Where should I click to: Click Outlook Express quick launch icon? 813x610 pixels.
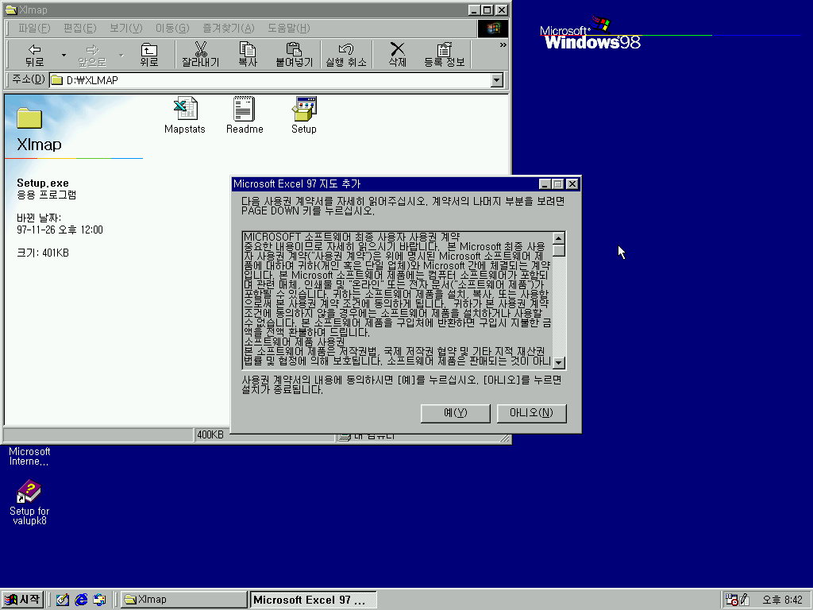(99, 600)
